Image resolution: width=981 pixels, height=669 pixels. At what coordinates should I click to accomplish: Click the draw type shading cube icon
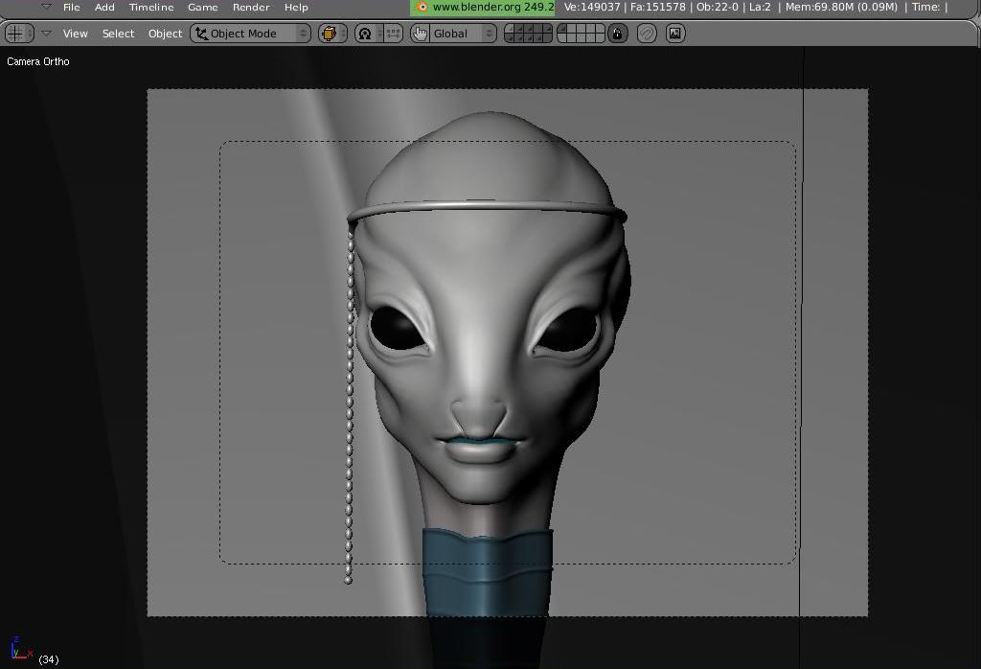tap(331, 34)
